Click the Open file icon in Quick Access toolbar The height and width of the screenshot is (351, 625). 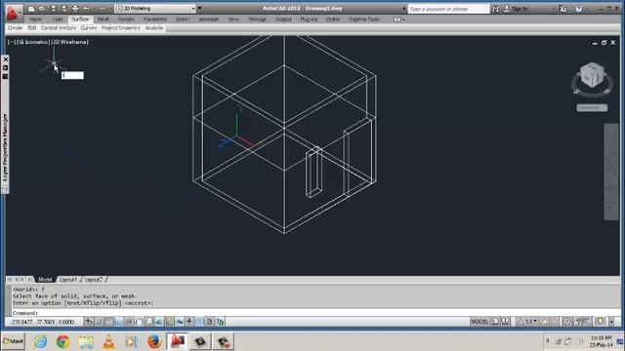click(x=42, y=9)
